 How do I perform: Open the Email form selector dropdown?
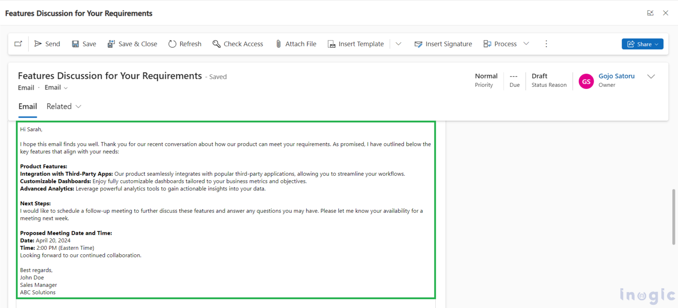click(56, 88)
